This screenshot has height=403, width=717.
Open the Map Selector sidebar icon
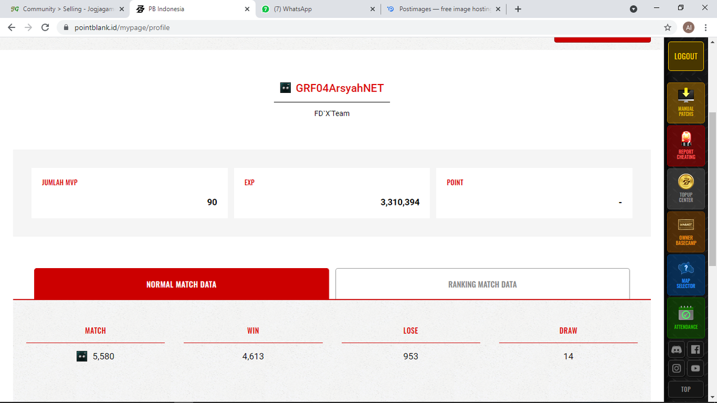tap(686, 275)
